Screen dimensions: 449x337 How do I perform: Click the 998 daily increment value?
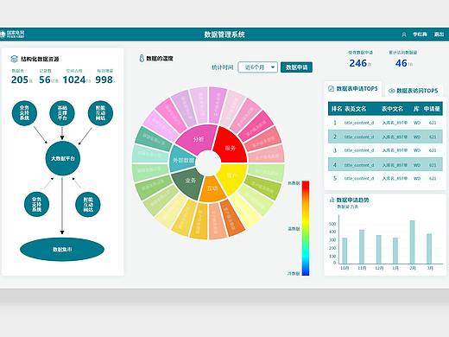click(104, 79)
